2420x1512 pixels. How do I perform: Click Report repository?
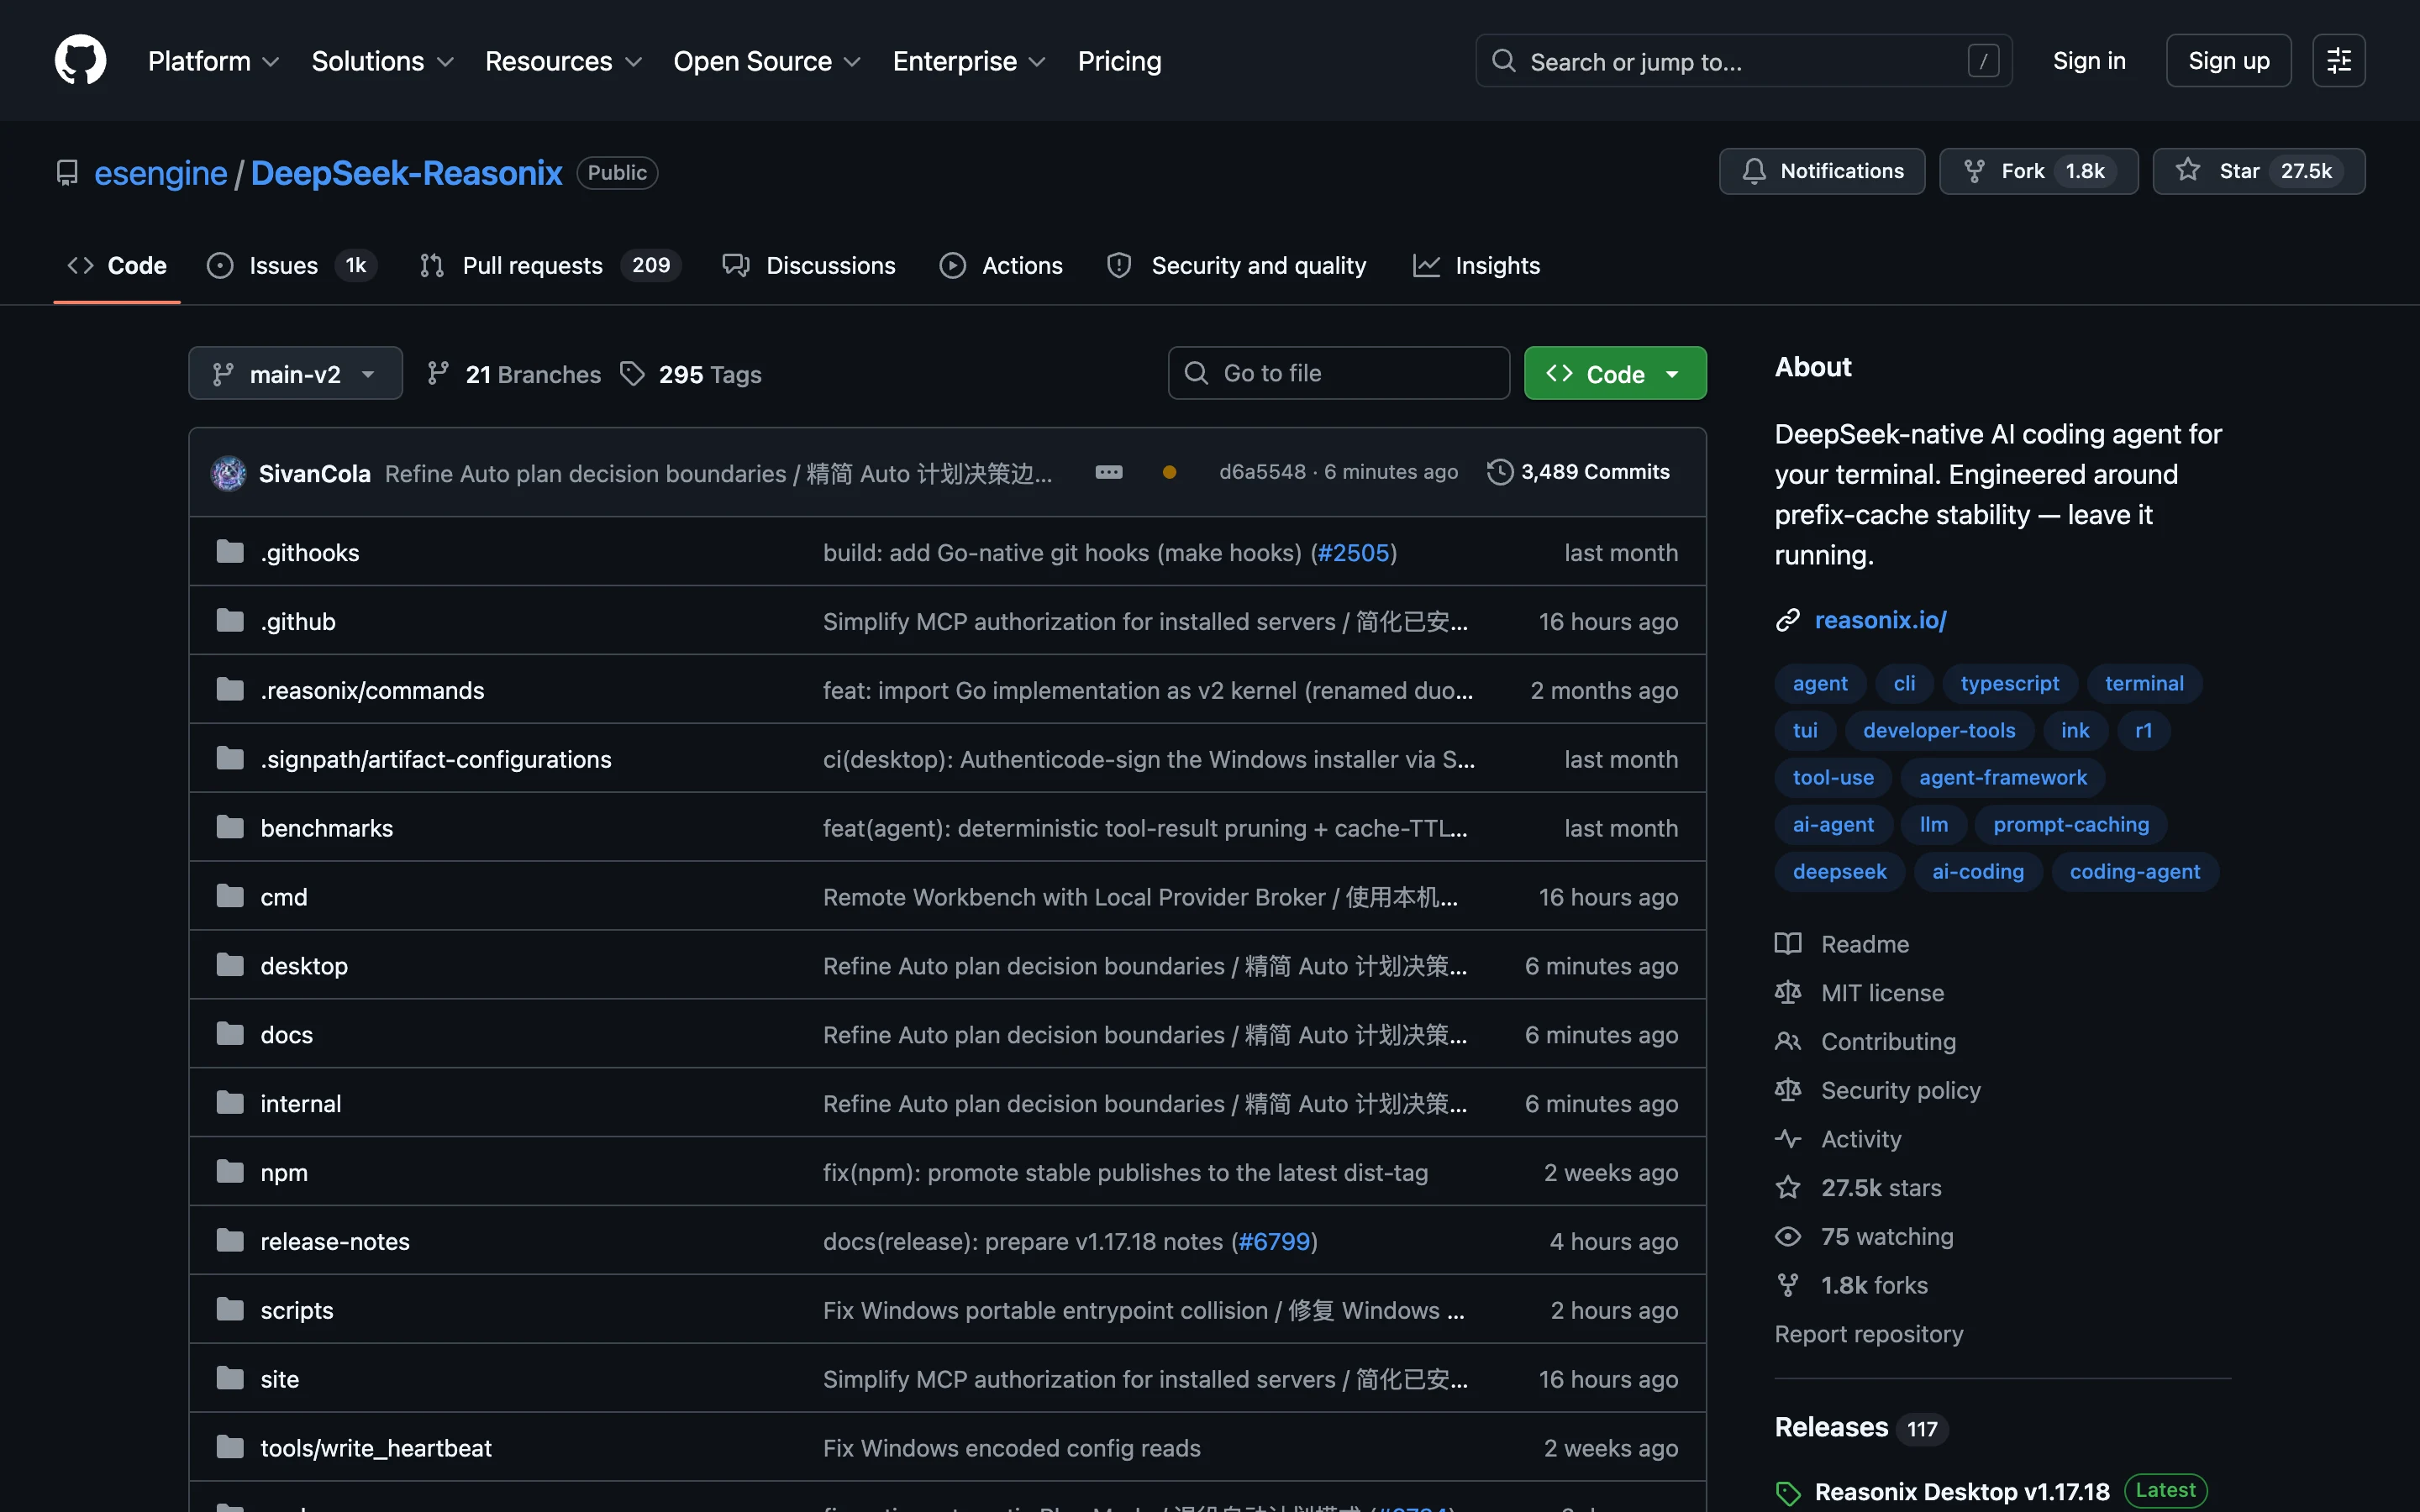(x=1868, y=1334)
